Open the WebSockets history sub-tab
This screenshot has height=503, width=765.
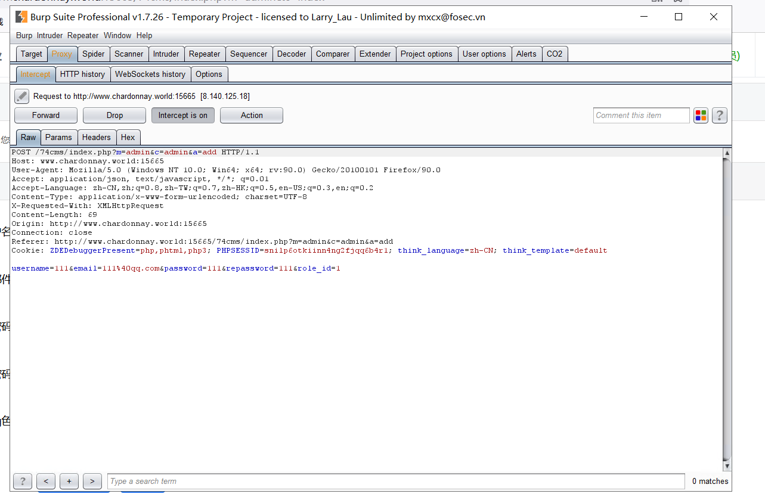(x=150, y=74)
